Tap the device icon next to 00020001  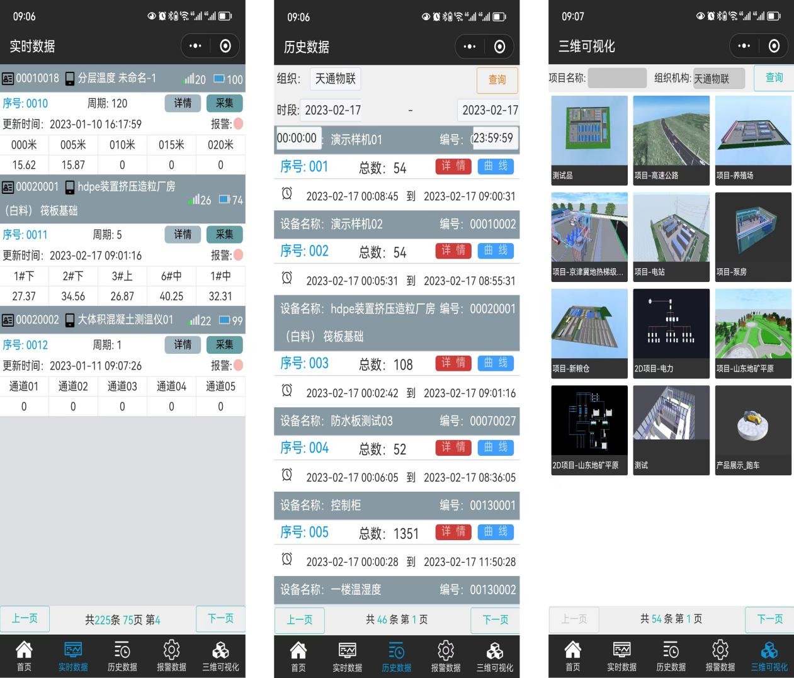[x=70, y=187]
